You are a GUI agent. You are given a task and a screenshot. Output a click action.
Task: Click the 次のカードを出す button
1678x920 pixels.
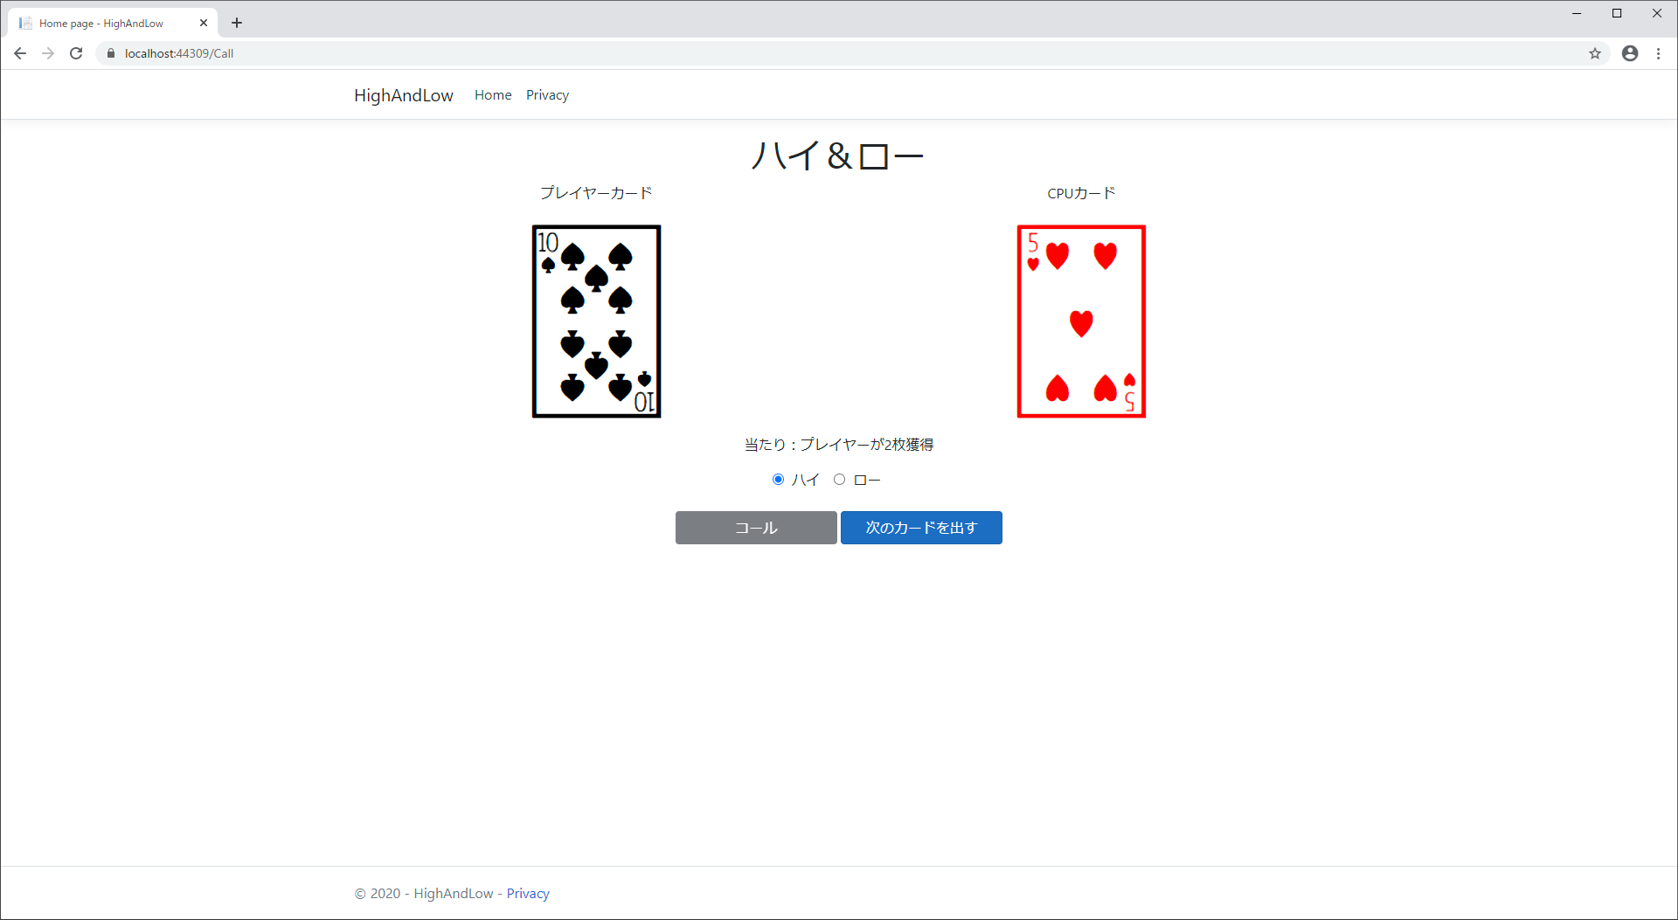(x=921, y=528)
